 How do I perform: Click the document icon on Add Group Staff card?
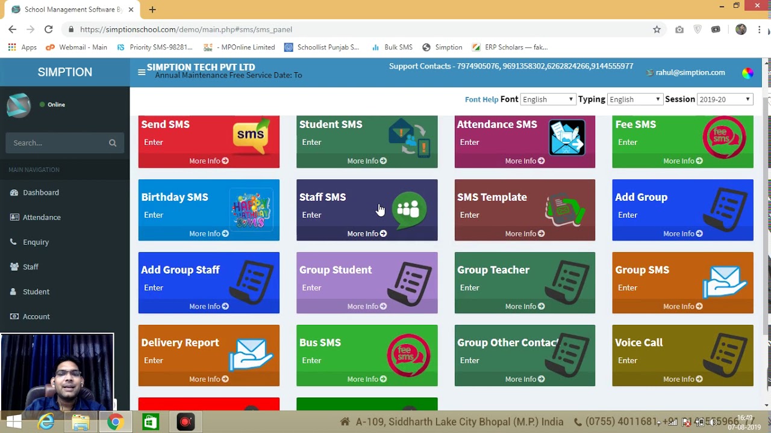[x=251, y=283]
